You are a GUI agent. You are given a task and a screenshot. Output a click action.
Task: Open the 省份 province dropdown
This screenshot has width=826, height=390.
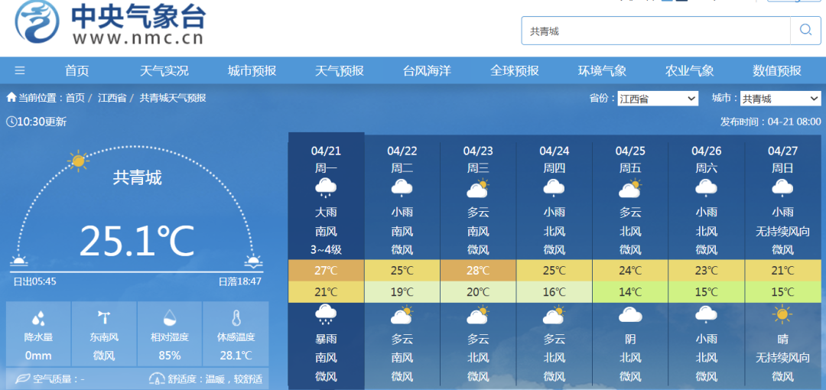(658, 99)
